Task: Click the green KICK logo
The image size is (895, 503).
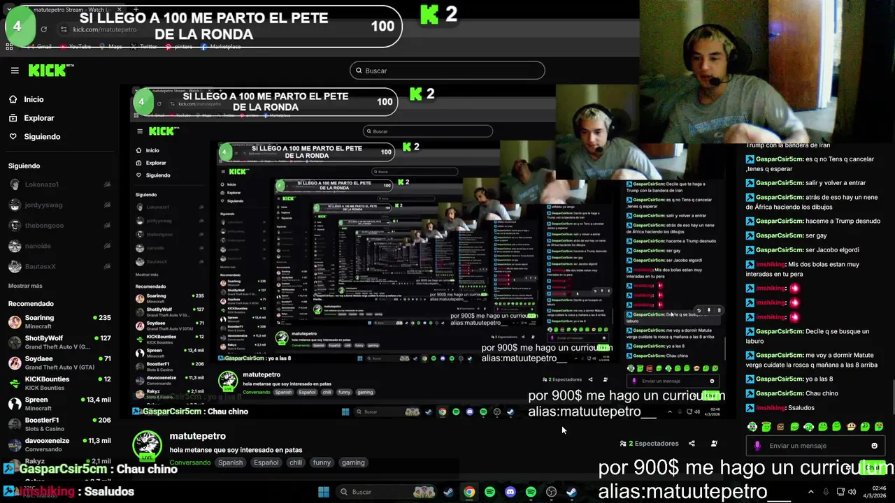Action: coord(48,70)
